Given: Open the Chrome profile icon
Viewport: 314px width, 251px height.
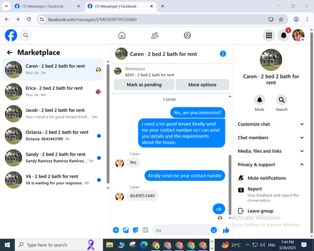Looking at the screenshot, I should pos(296,19).
